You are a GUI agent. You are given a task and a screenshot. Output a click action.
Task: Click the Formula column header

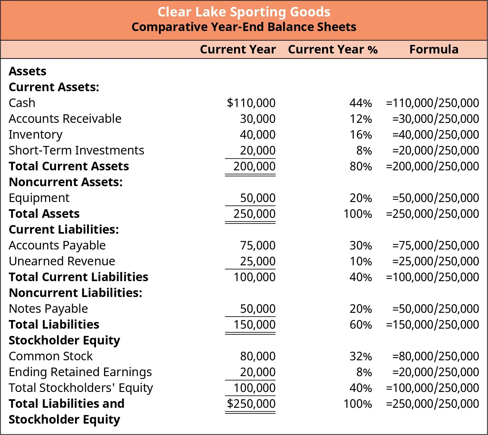tap(434, 49)
